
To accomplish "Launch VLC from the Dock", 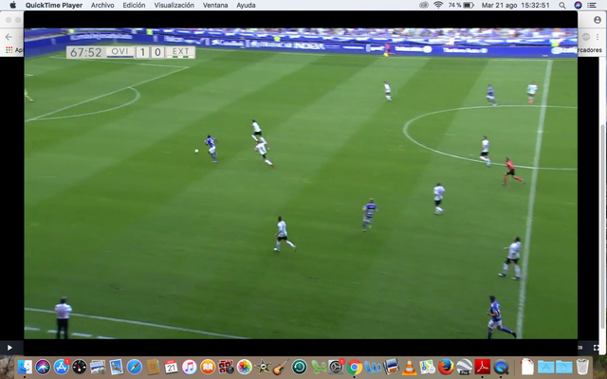I will [x=409, y=367].
